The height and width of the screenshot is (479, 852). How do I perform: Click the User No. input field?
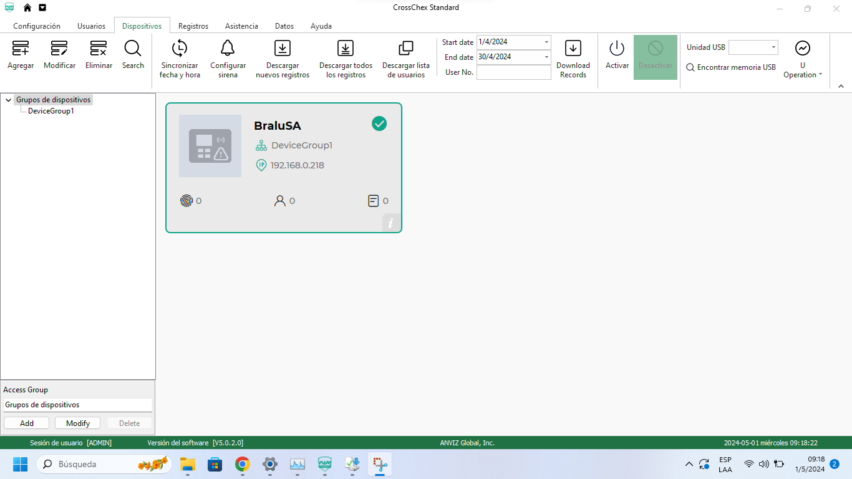(514, 72)
